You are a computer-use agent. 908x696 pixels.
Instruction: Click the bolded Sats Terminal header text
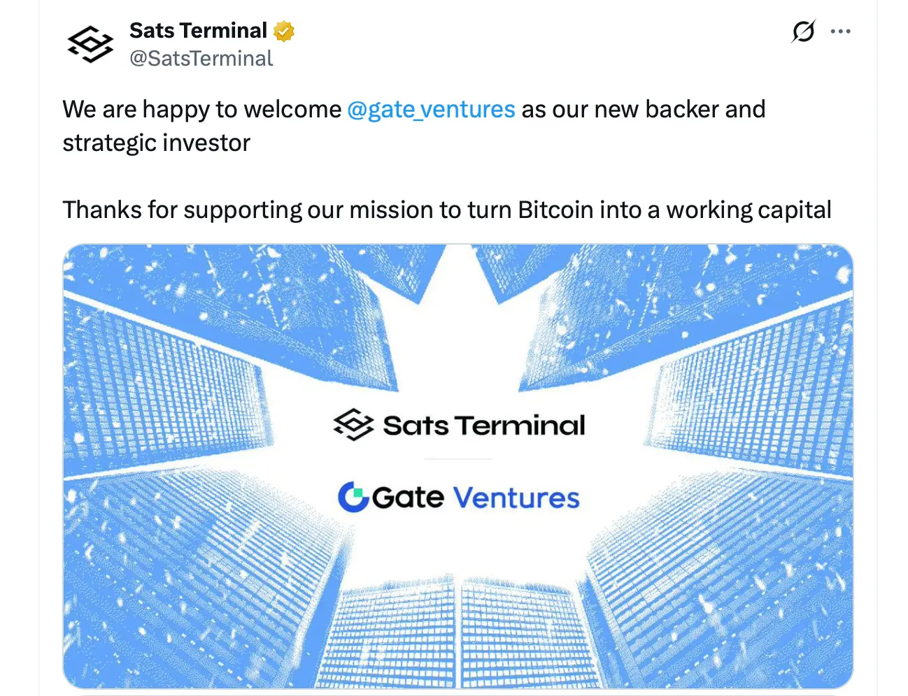coord(197,30)
